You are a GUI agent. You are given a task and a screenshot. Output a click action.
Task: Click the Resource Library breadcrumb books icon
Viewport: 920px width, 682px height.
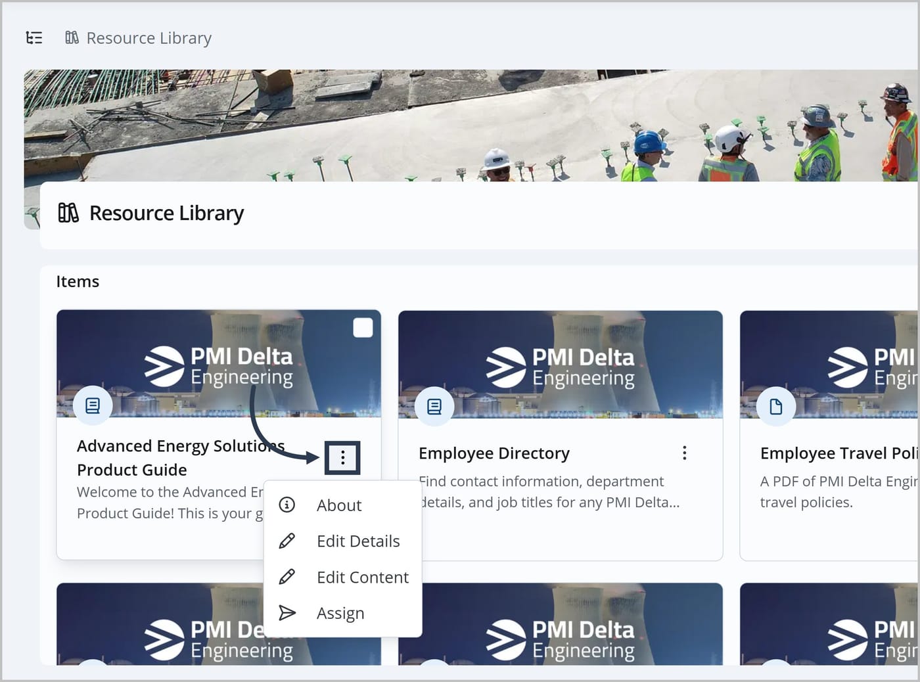click(72, 38)
